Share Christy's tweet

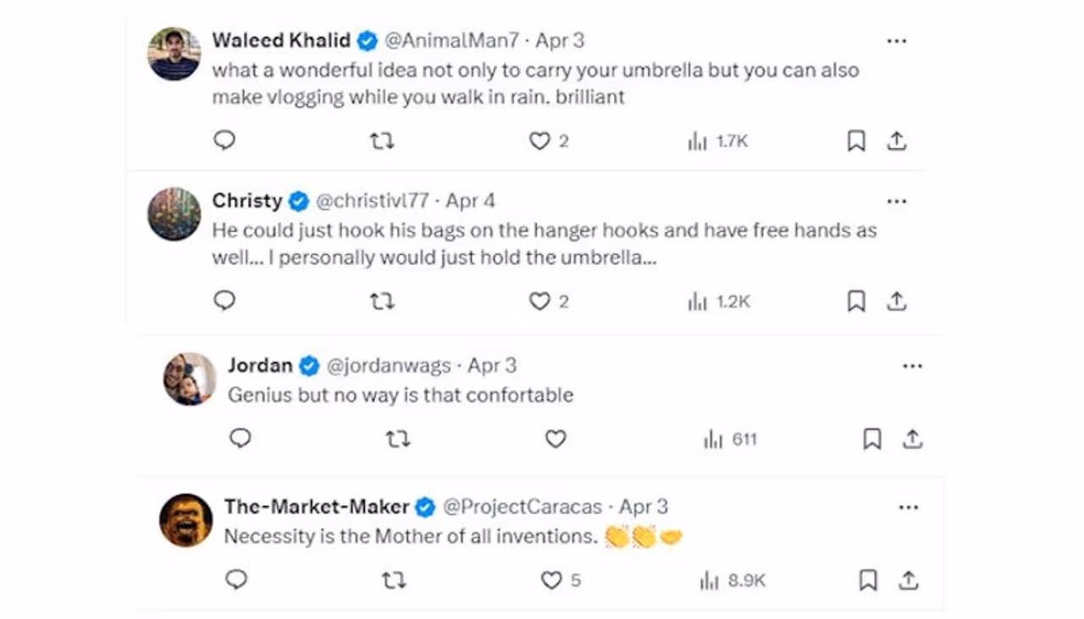point(897,301)
